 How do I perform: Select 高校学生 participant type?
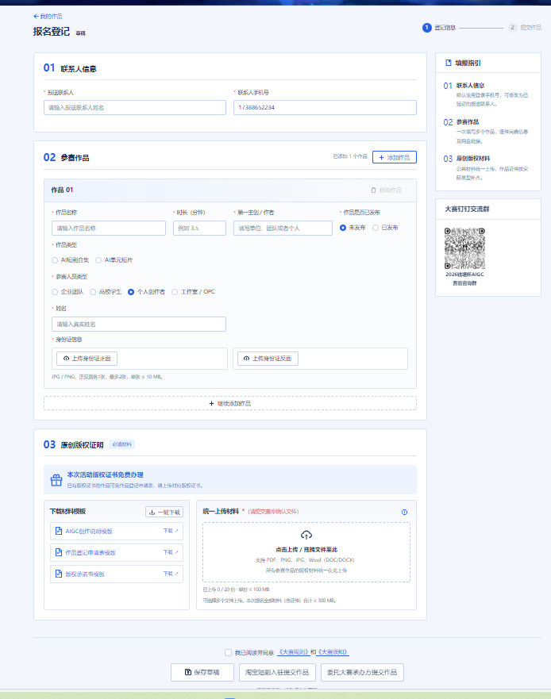tap(93, 291)
